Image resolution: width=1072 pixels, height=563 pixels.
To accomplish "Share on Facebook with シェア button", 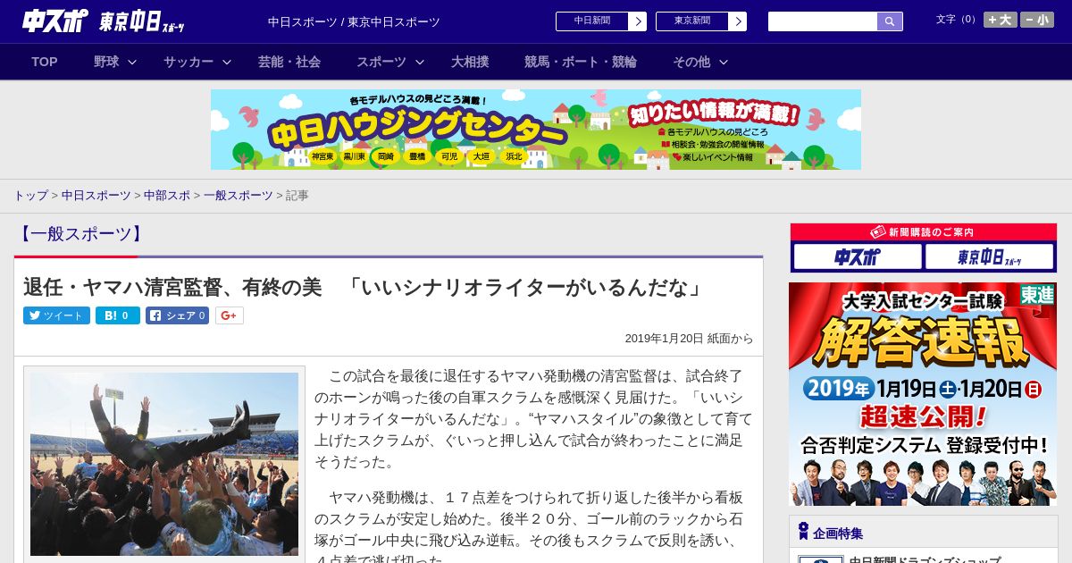I will click(177, 315).
